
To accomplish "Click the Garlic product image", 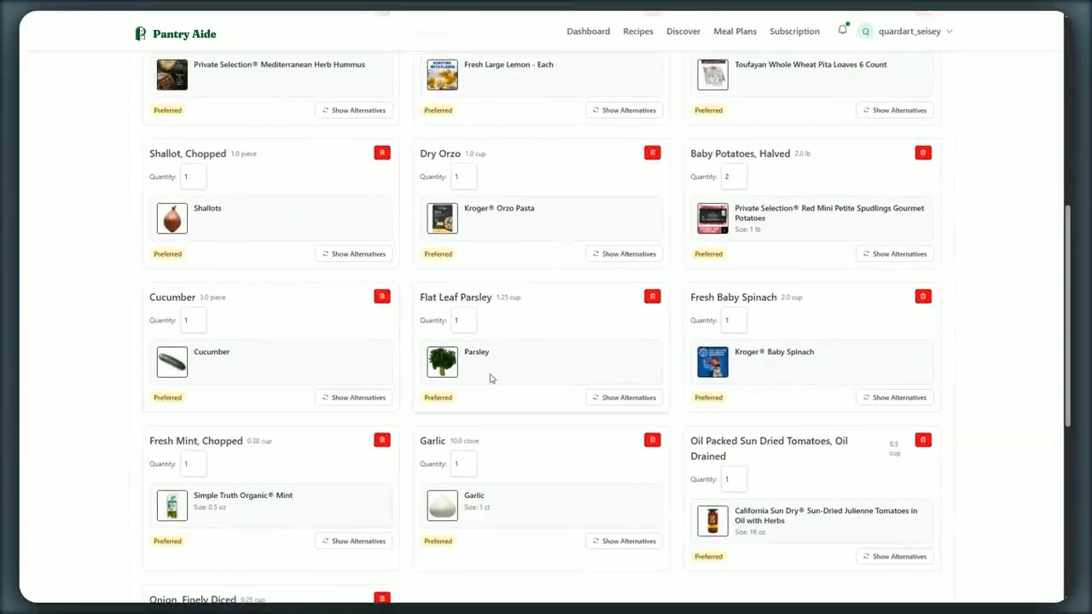I will pos(442,505).
